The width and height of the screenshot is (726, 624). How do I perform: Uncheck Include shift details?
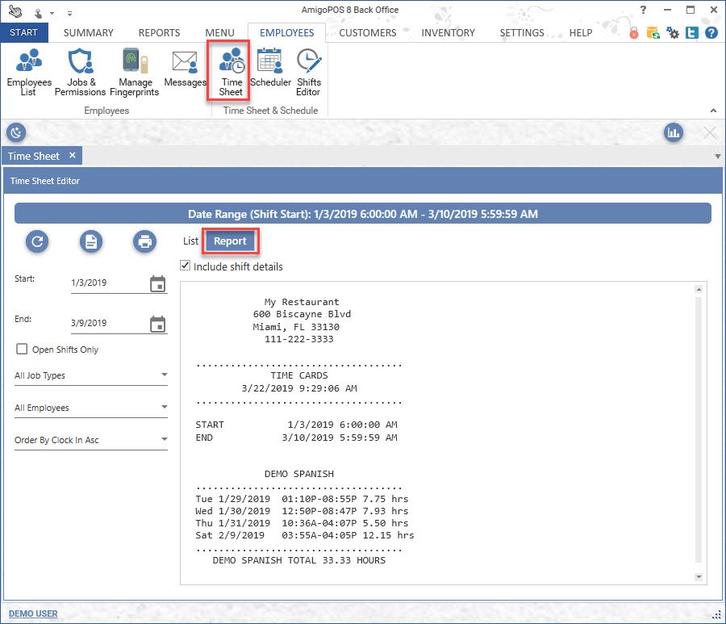point(186,266)
